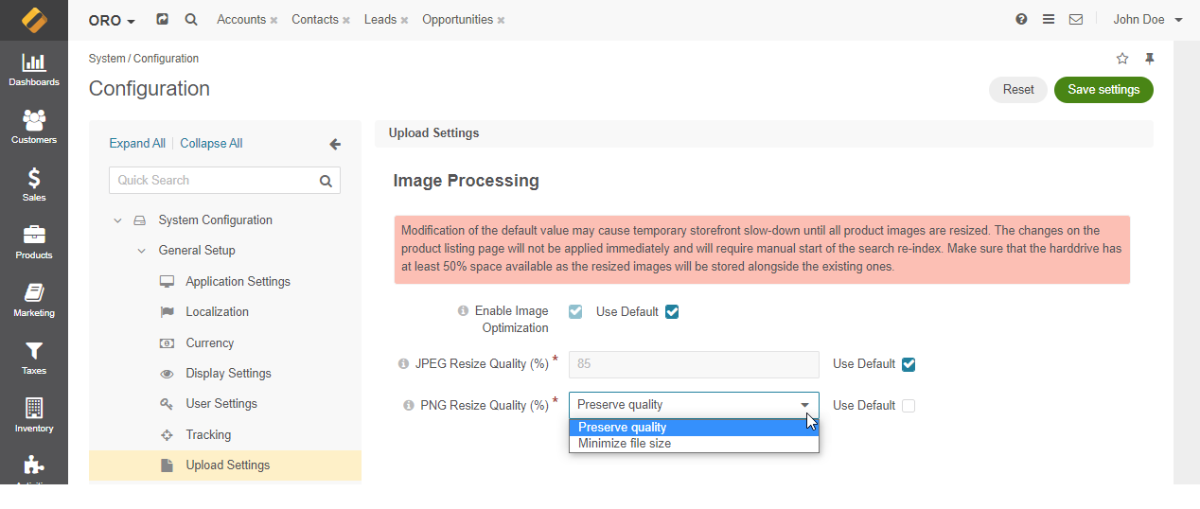Open the Sales dollar icon
The width and height of the screenshot is (1200, 509).
[x=34, y=185]
